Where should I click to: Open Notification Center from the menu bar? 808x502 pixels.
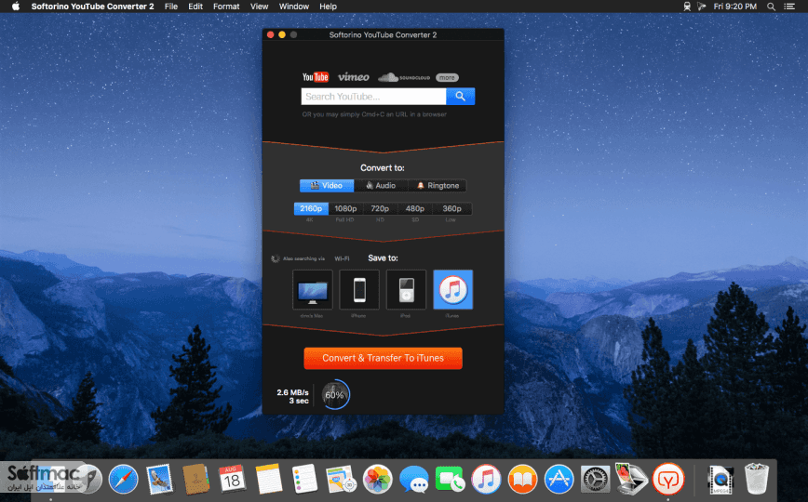click(789, 7)
